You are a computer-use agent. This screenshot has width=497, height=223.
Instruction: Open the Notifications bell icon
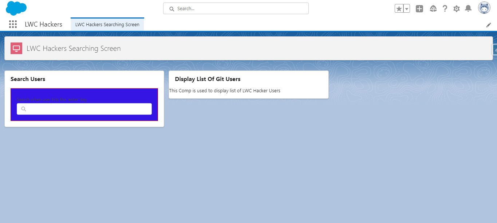469,8
